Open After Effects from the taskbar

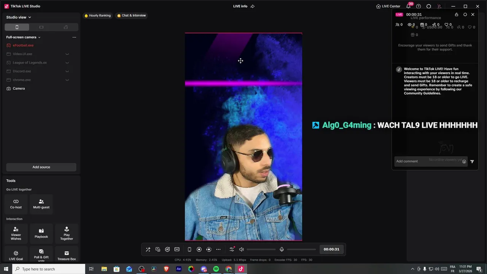click(179, 269)
